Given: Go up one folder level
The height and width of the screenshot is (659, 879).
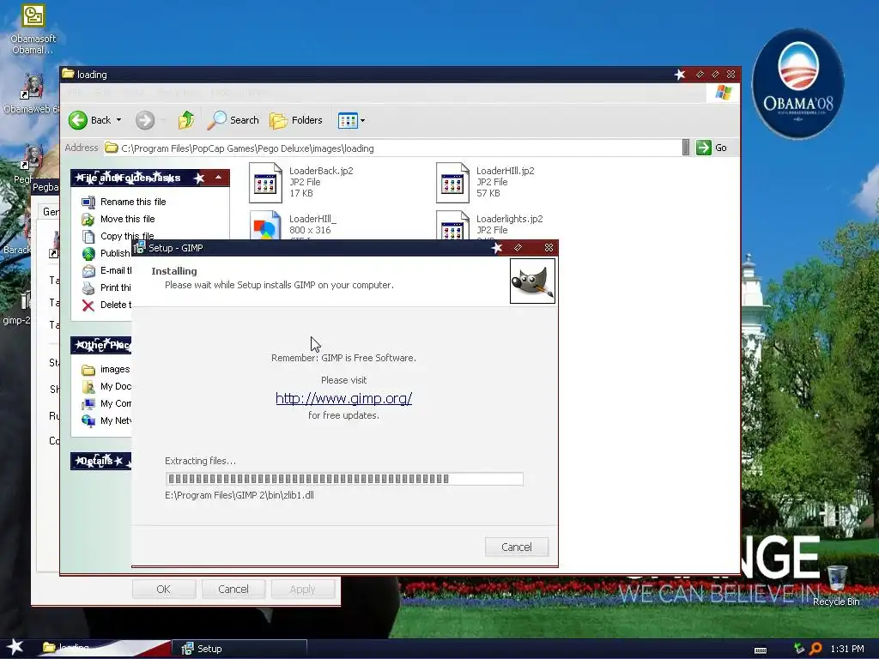Looking at the screenshot, I should [186, 120].
